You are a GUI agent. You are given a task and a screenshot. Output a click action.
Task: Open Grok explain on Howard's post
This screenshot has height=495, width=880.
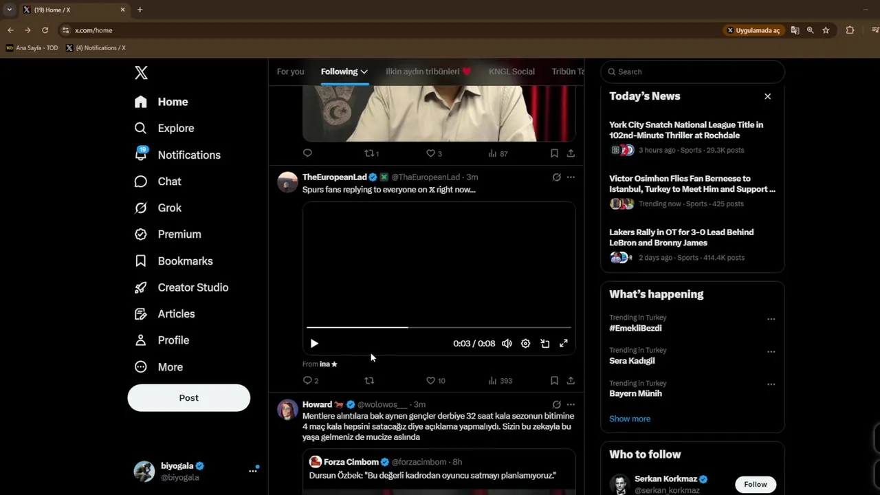coord(556,405)
